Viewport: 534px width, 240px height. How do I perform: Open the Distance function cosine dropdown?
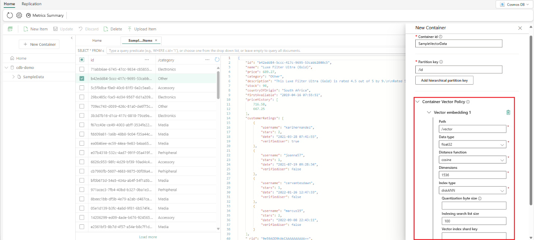[472, 160]
